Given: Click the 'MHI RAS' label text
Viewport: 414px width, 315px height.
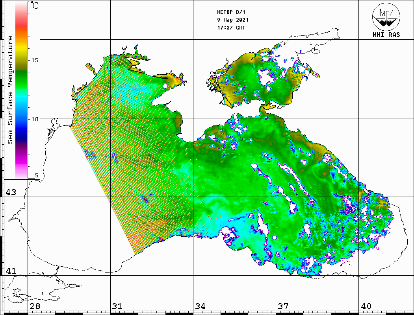Looking at the screenshot, I should [x=386, y=35].
